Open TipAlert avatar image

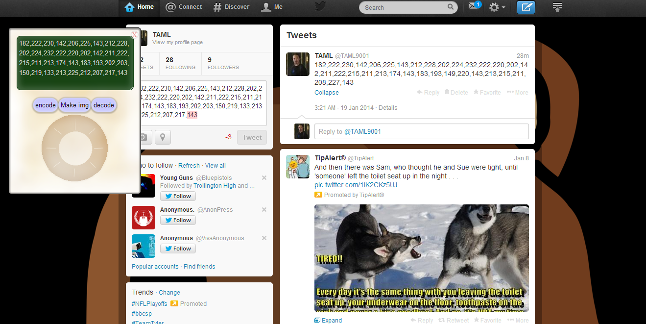coord(298,167)
